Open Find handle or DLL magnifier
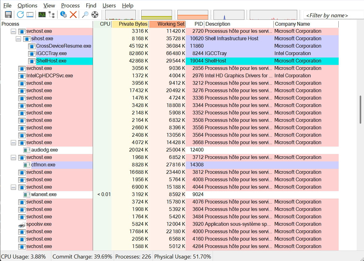 point(85,15)
